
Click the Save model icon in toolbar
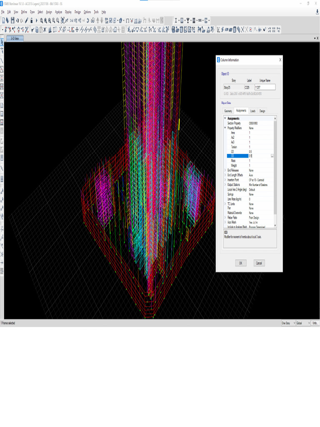12,20
